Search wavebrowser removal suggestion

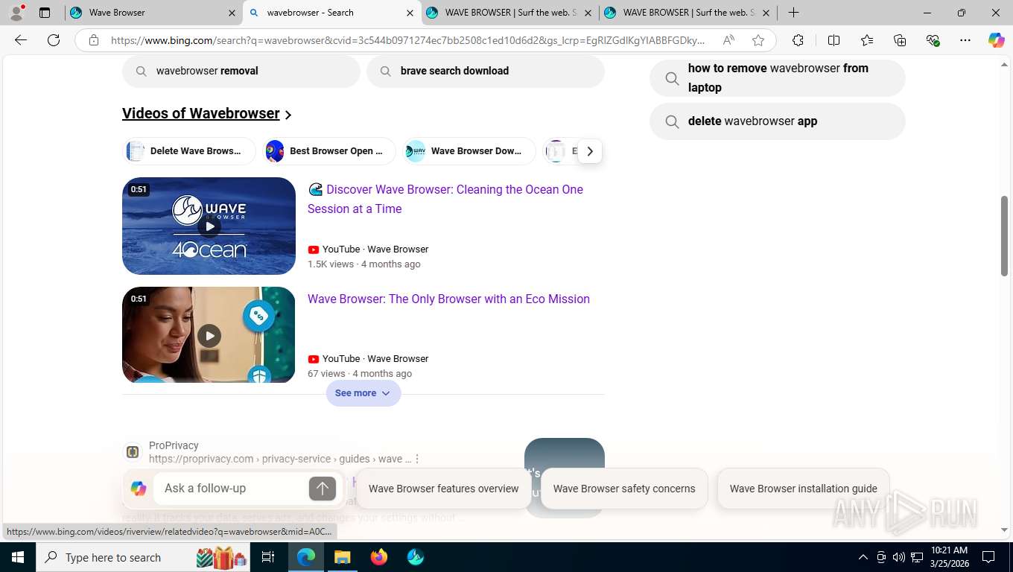241,71
